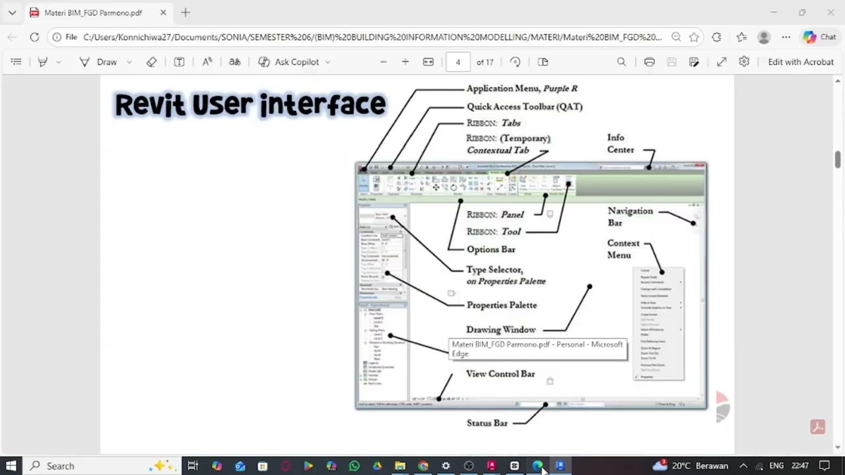Open PDF toolbar settings gear
The width and height of the screenshot is (845, 475).
pos(744,61)
